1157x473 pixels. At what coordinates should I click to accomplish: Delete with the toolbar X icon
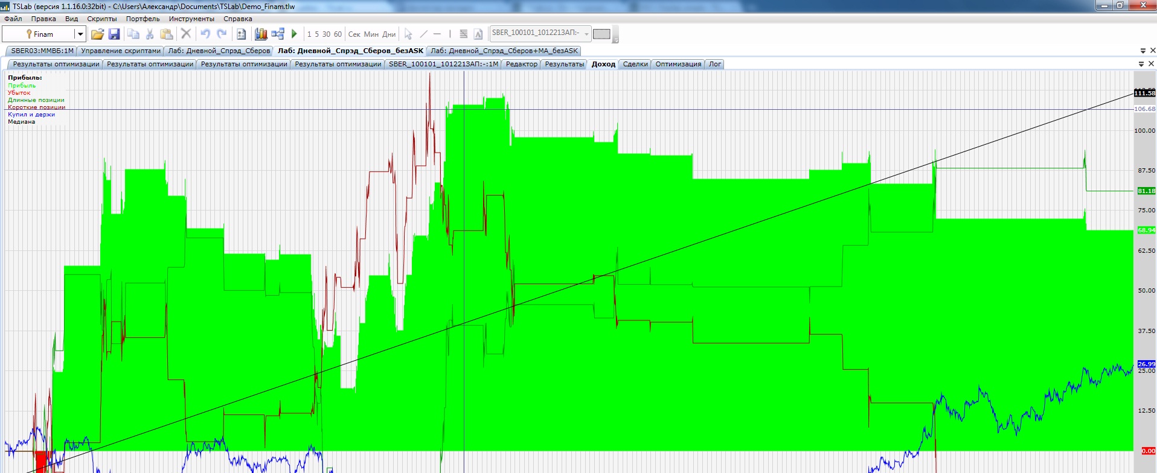186,34
